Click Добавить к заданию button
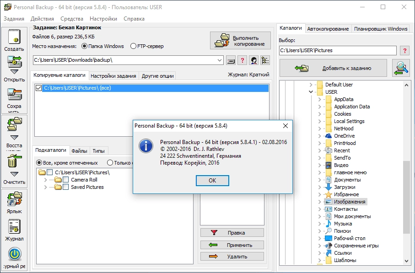 tap(333, 68)
